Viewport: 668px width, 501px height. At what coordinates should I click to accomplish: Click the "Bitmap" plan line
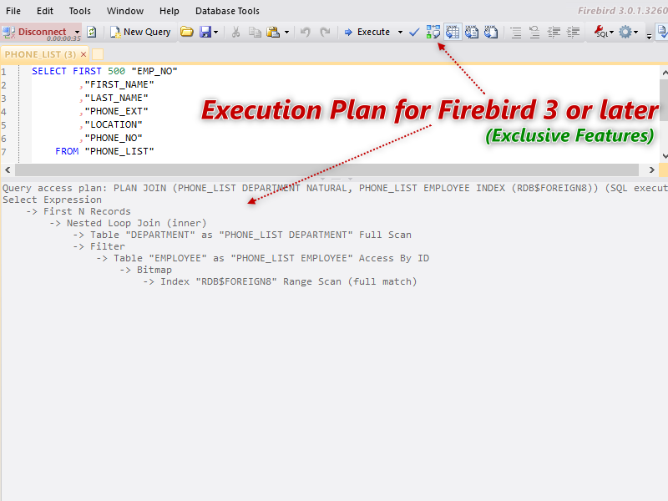[145, 270]
